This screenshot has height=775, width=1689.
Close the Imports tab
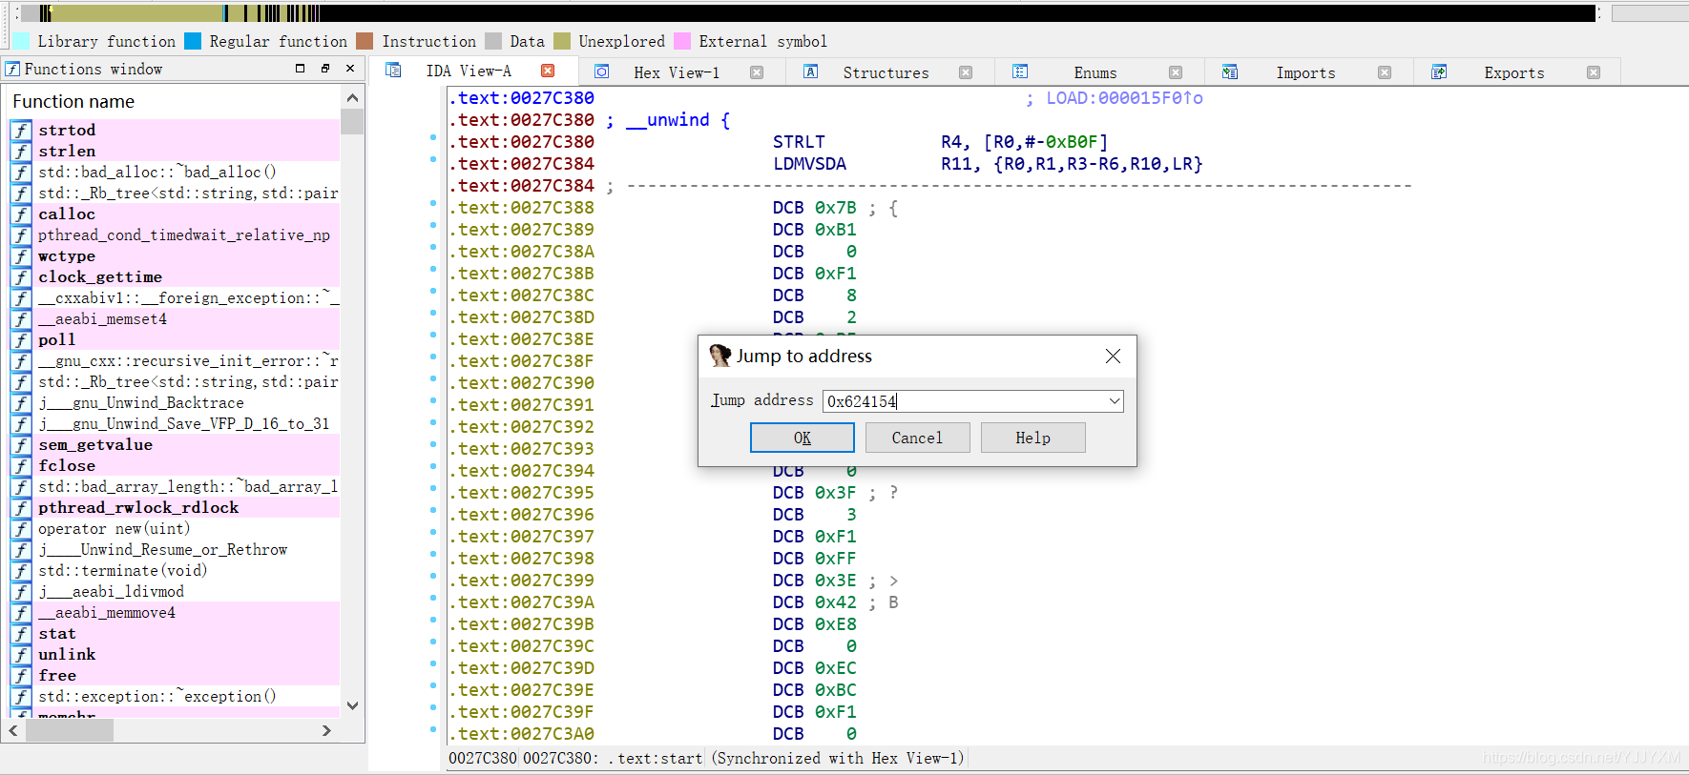1385,72
